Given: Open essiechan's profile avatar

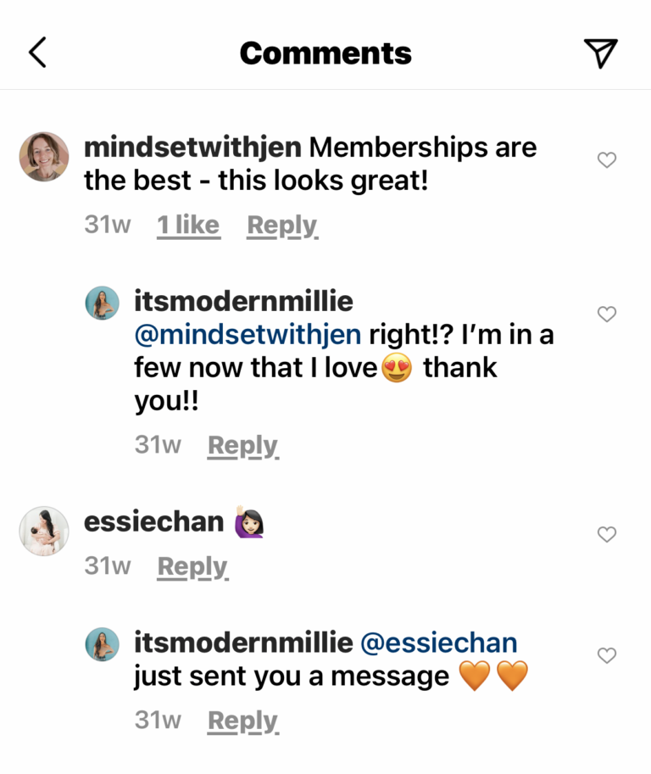Looking at the screenshot, I should (x=44, y=531).
